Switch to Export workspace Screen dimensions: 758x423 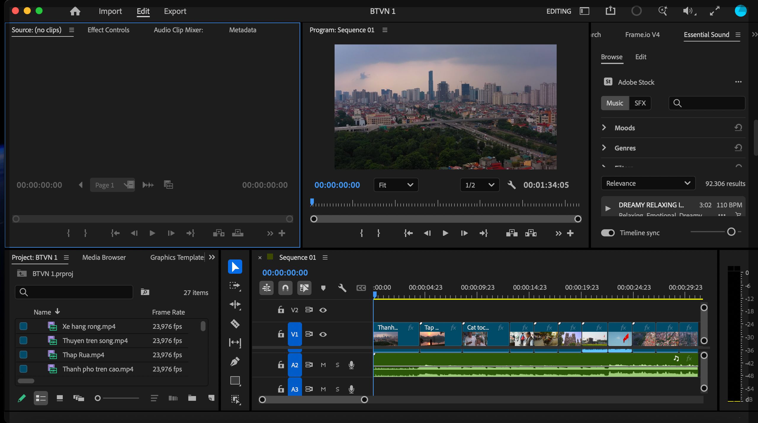pos(175,11)
